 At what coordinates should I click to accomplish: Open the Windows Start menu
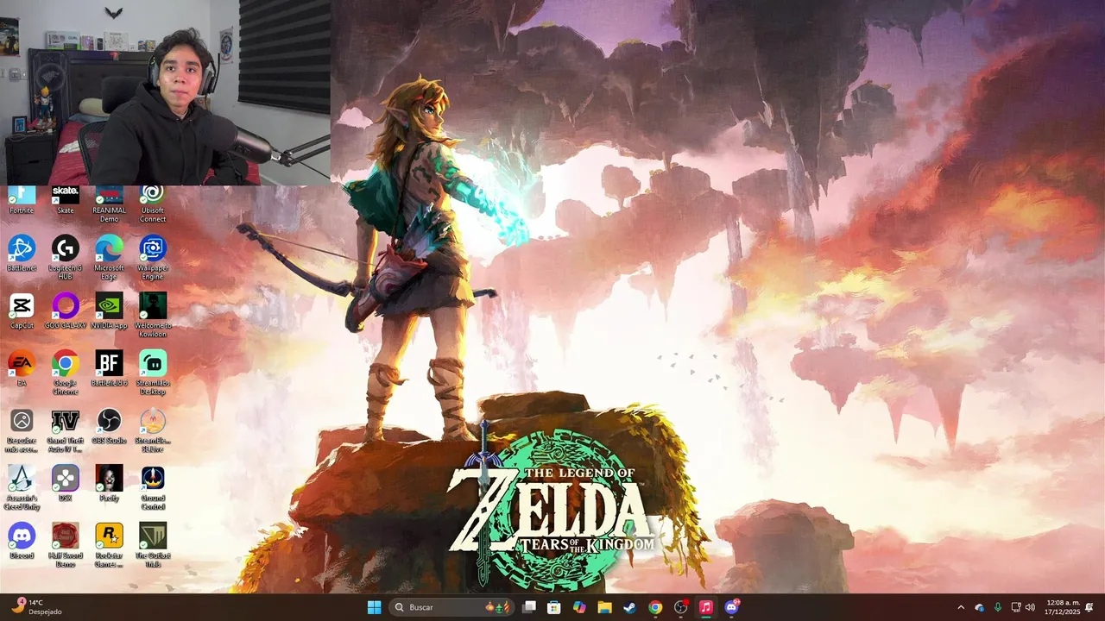coord(374,607)
